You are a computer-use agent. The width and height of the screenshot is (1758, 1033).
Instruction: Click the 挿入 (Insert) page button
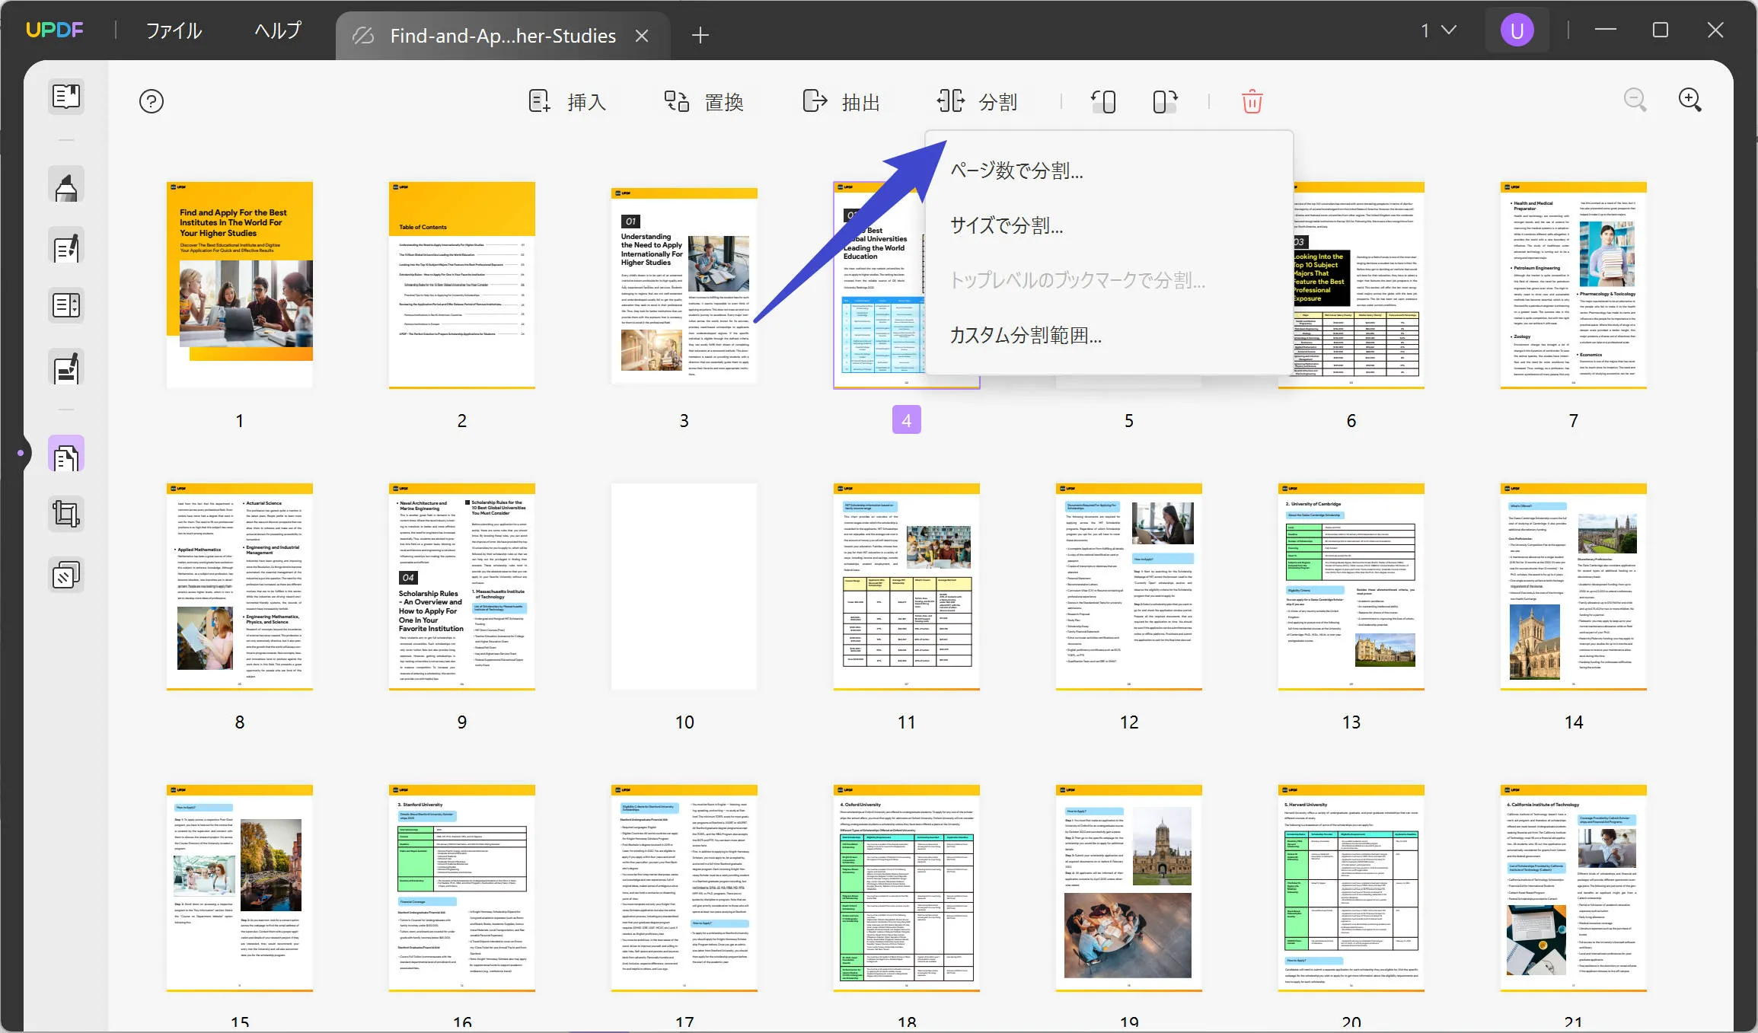coord(567,101)
